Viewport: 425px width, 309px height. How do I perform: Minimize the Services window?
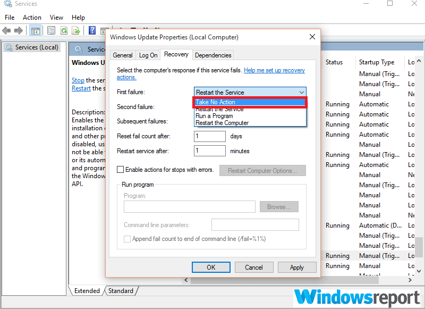click(x=366, y=4)
